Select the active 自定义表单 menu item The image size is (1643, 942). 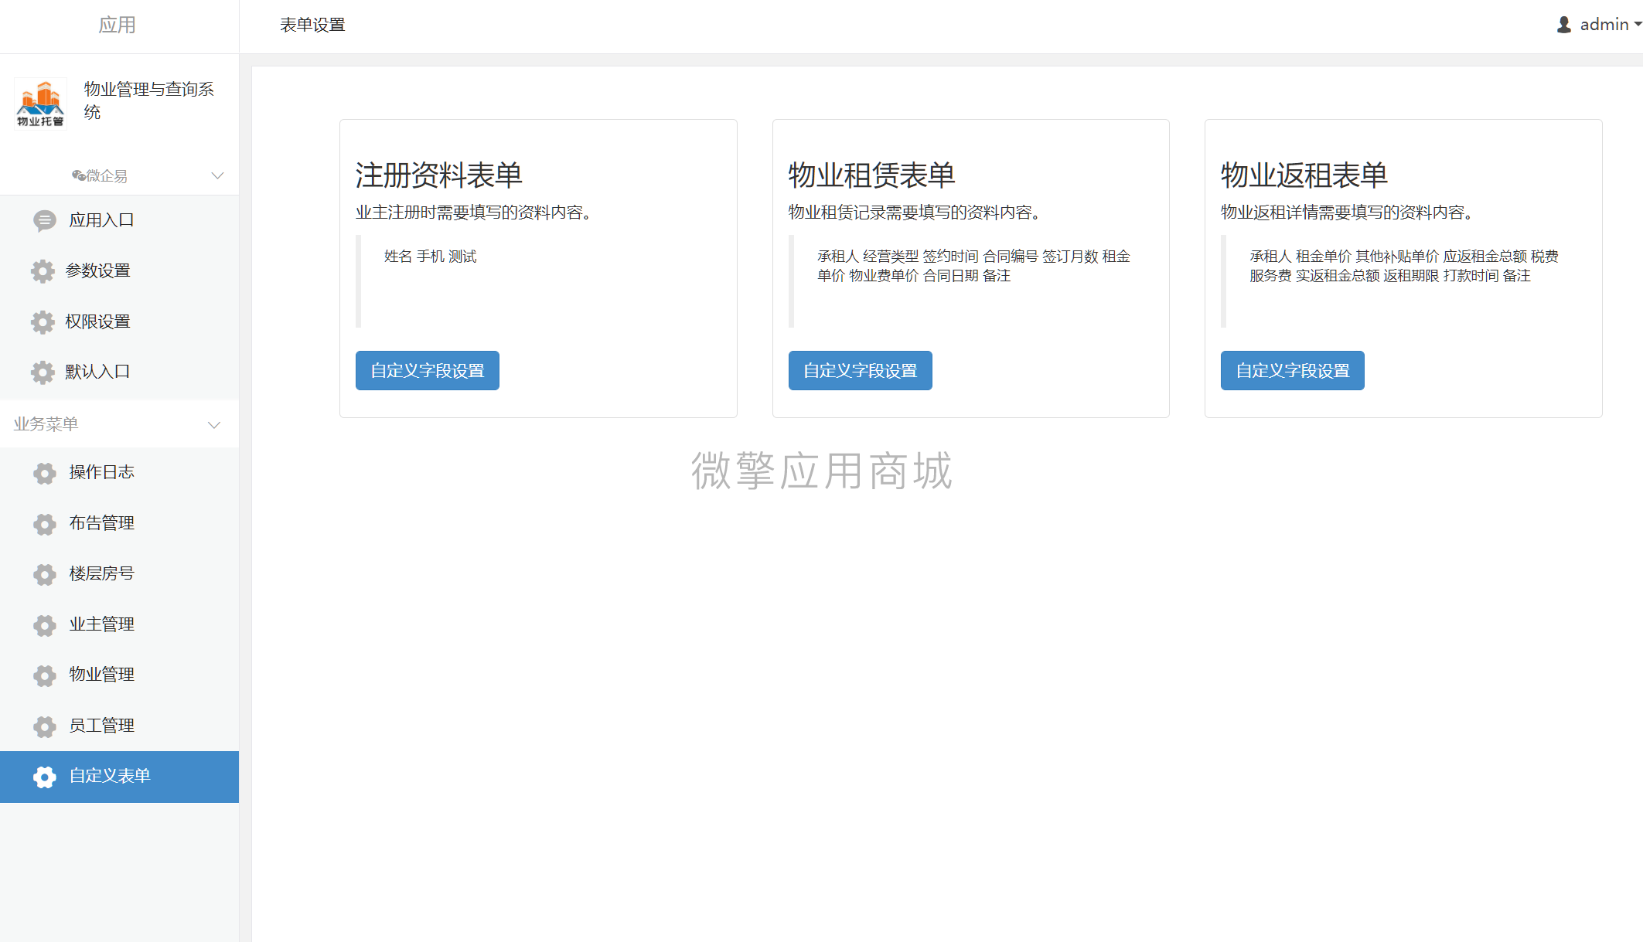[119, 777]
